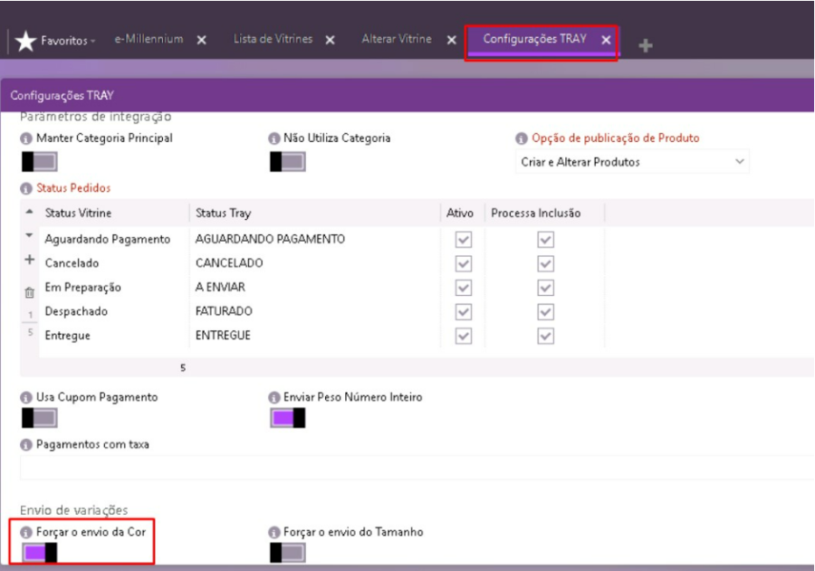Toggle Não Utiliza Categoria switch
The image size is (815, 571).
coord(287,162)
